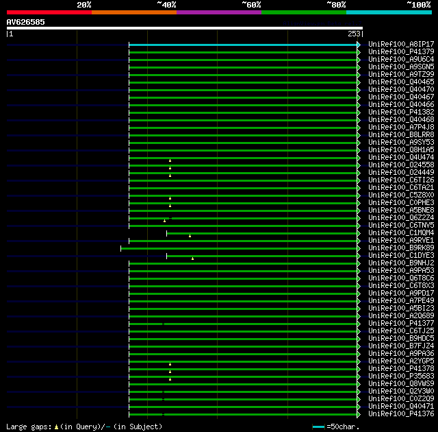Click the query gap marker under the C5Z8X0 bar

(170, 198)
